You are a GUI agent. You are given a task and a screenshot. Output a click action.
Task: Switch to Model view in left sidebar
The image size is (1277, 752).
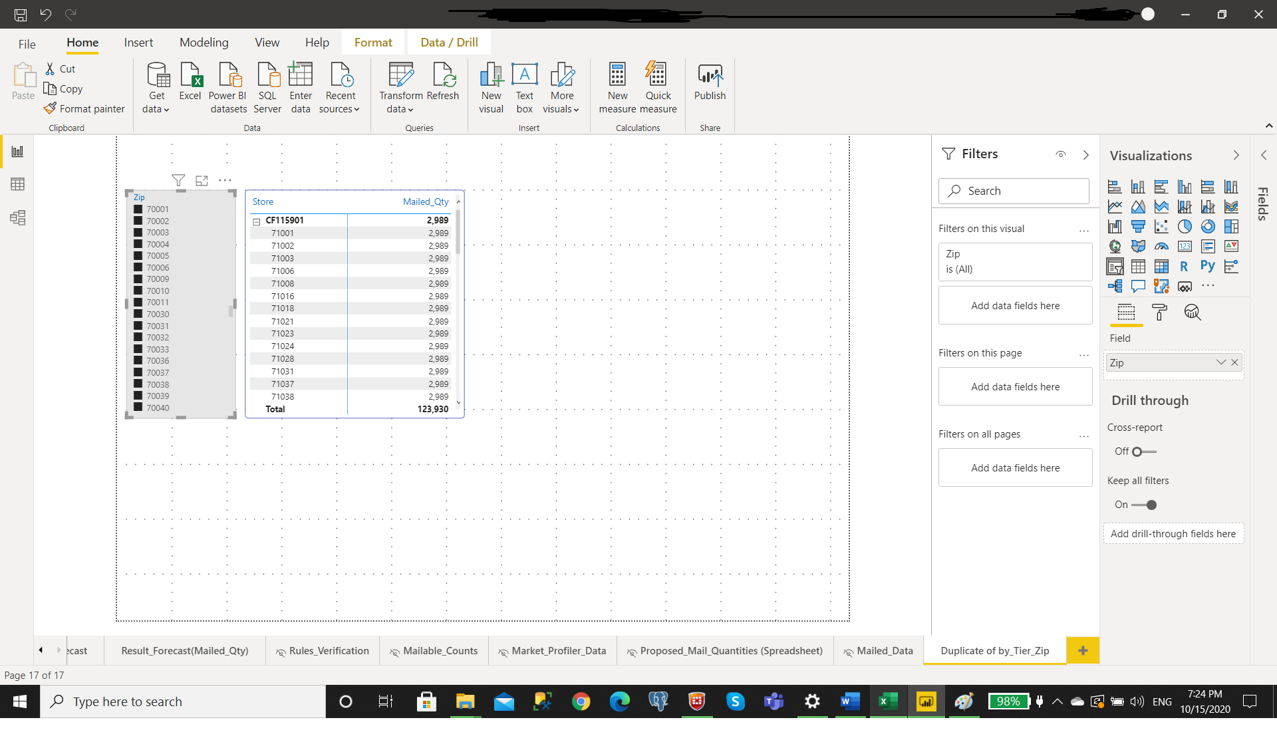coord(18,217)
